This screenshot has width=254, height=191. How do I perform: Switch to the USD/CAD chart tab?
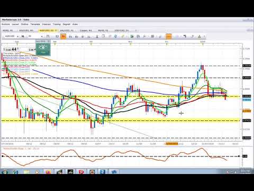(x=122, y=31)
